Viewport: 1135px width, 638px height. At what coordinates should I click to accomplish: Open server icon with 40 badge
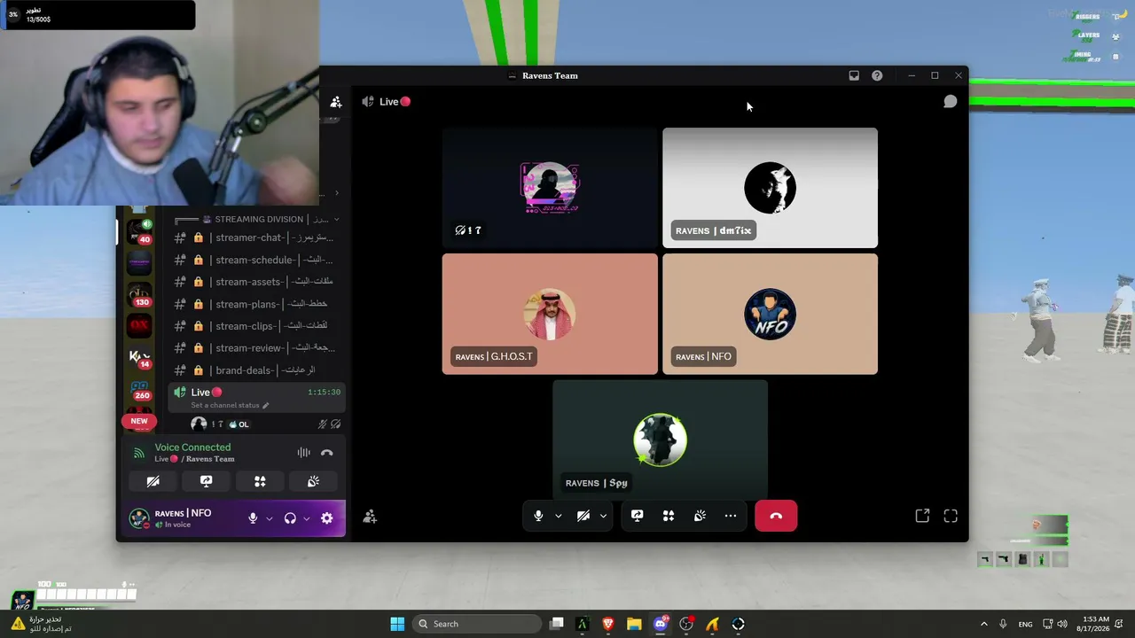pos(140,230)
